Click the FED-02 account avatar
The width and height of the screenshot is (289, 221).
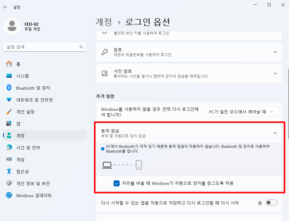12,26
